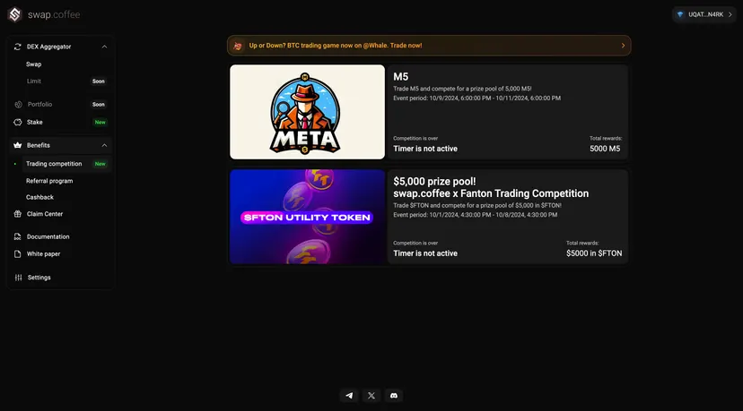Click the Settings sliders icon
This screenshot has height=411, width=743.
coord(18,278)
